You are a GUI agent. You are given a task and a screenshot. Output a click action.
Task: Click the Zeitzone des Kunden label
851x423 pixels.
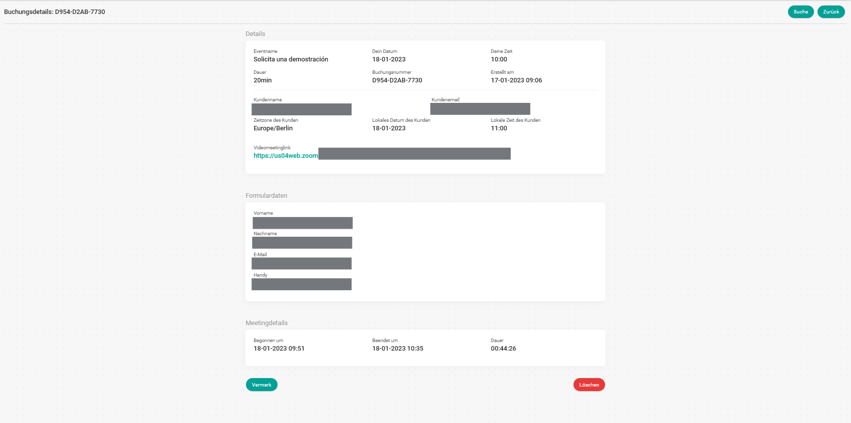(x=276, y=120)
